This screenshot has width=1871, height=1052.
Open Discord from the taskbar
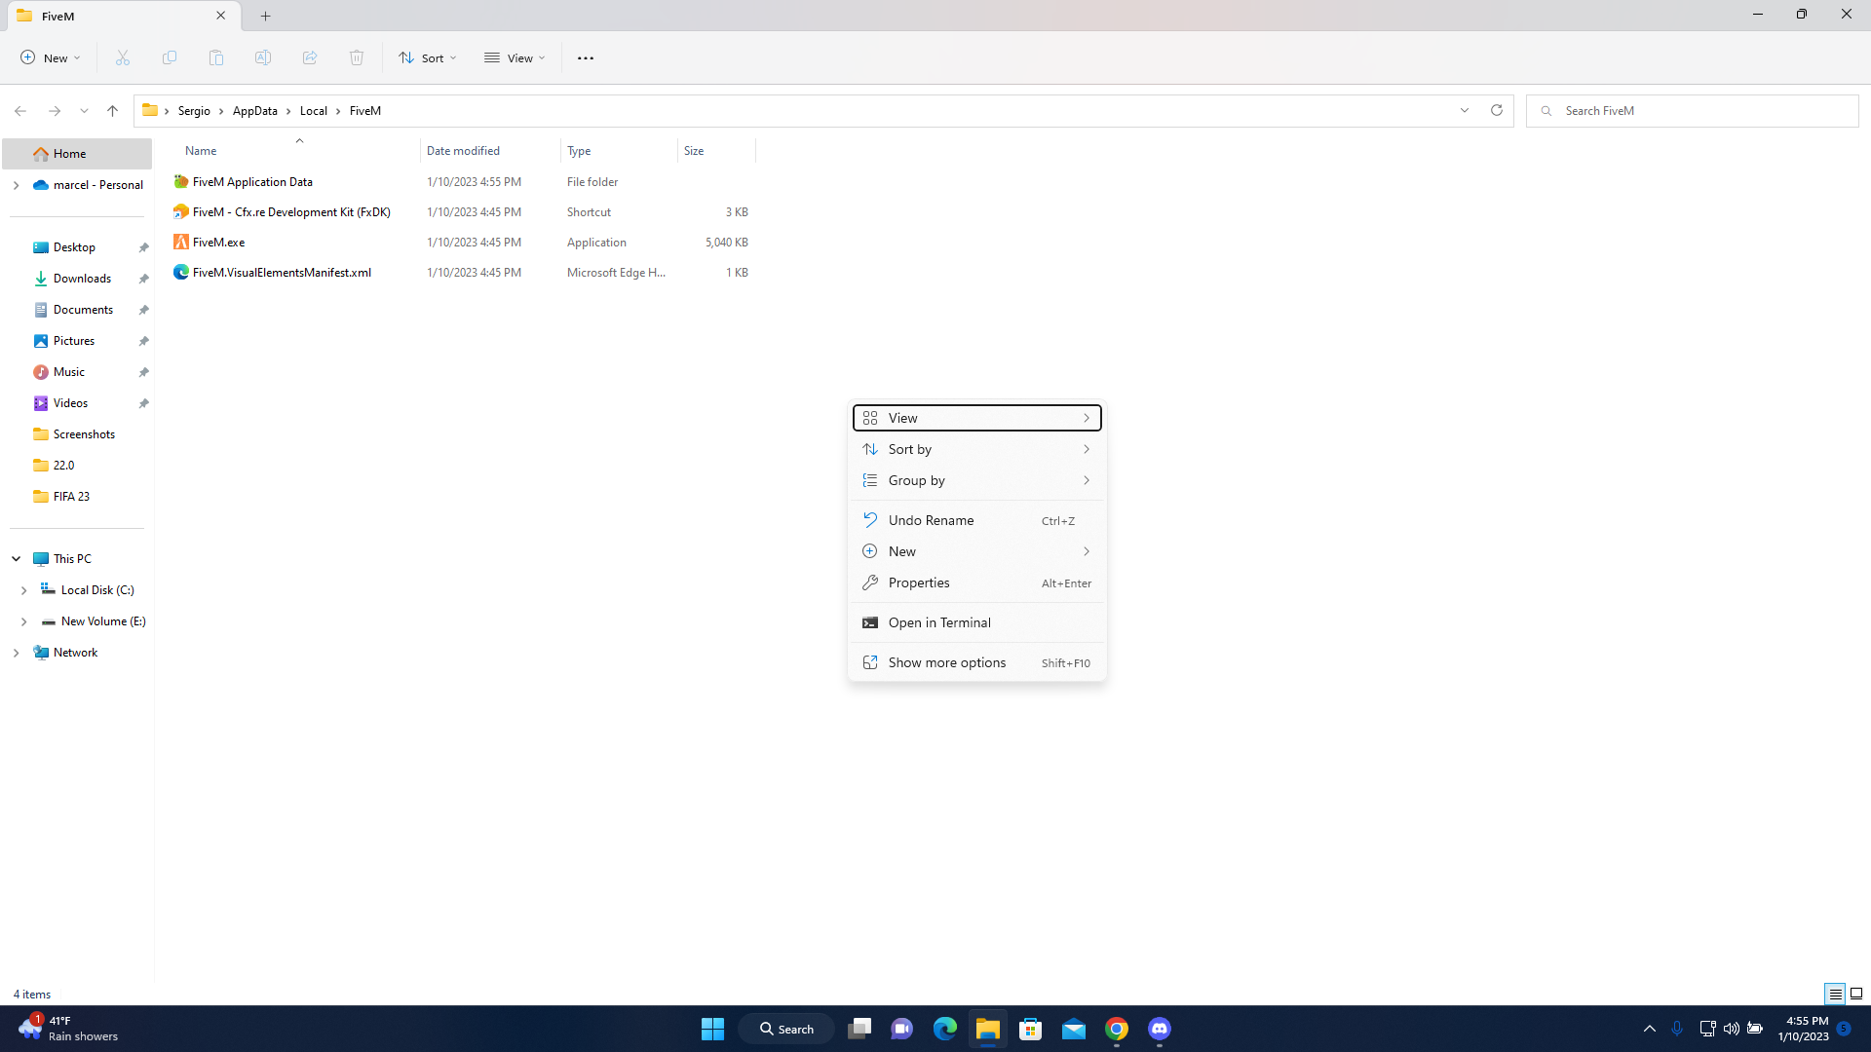point(1159,1029)
